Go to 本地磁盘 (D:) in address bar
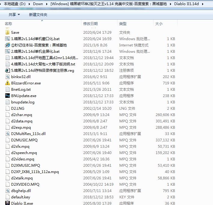Viewport: 213px width, 205px height. click(15, 4)
